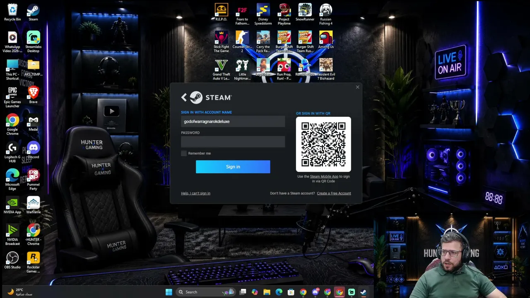
Task: Select the NVIDIA App desktop icon
Action: (x=12, y=205)
